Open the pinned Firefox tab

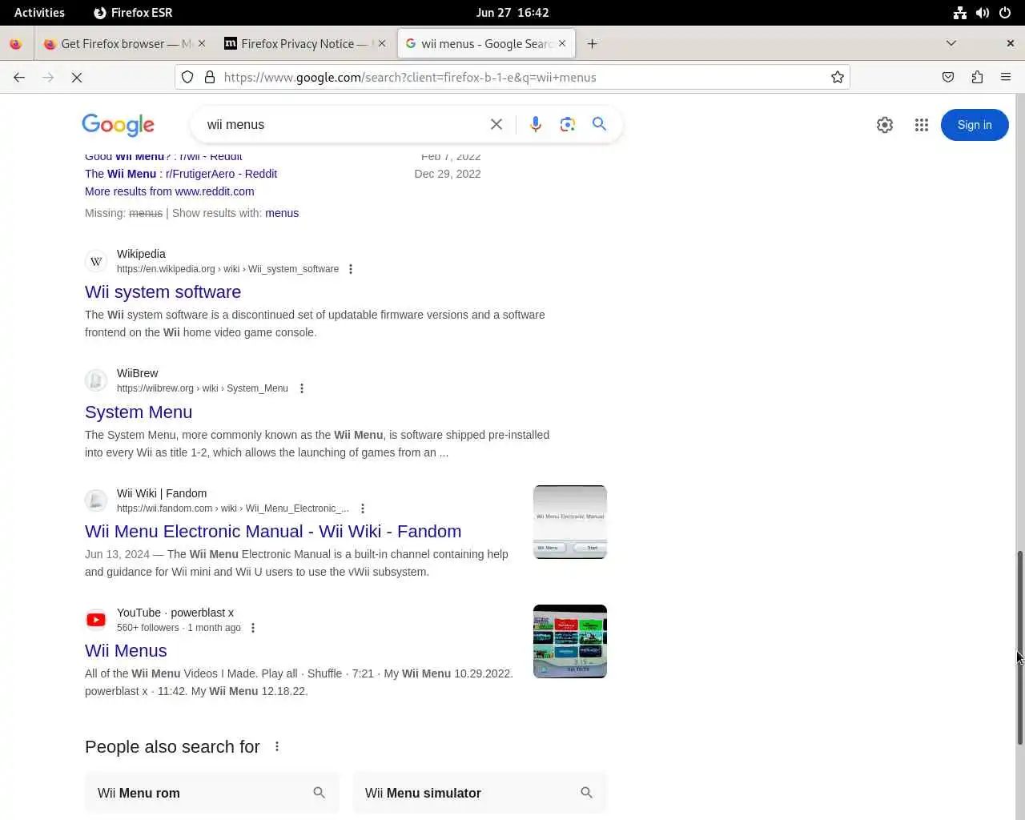tap(15, 44)
